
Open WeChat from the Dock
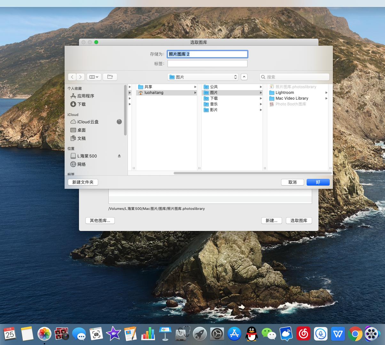pos(269,334)
